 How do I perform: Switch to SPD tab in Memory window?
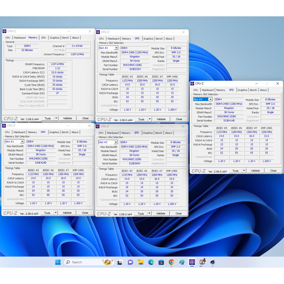point(44,38)
